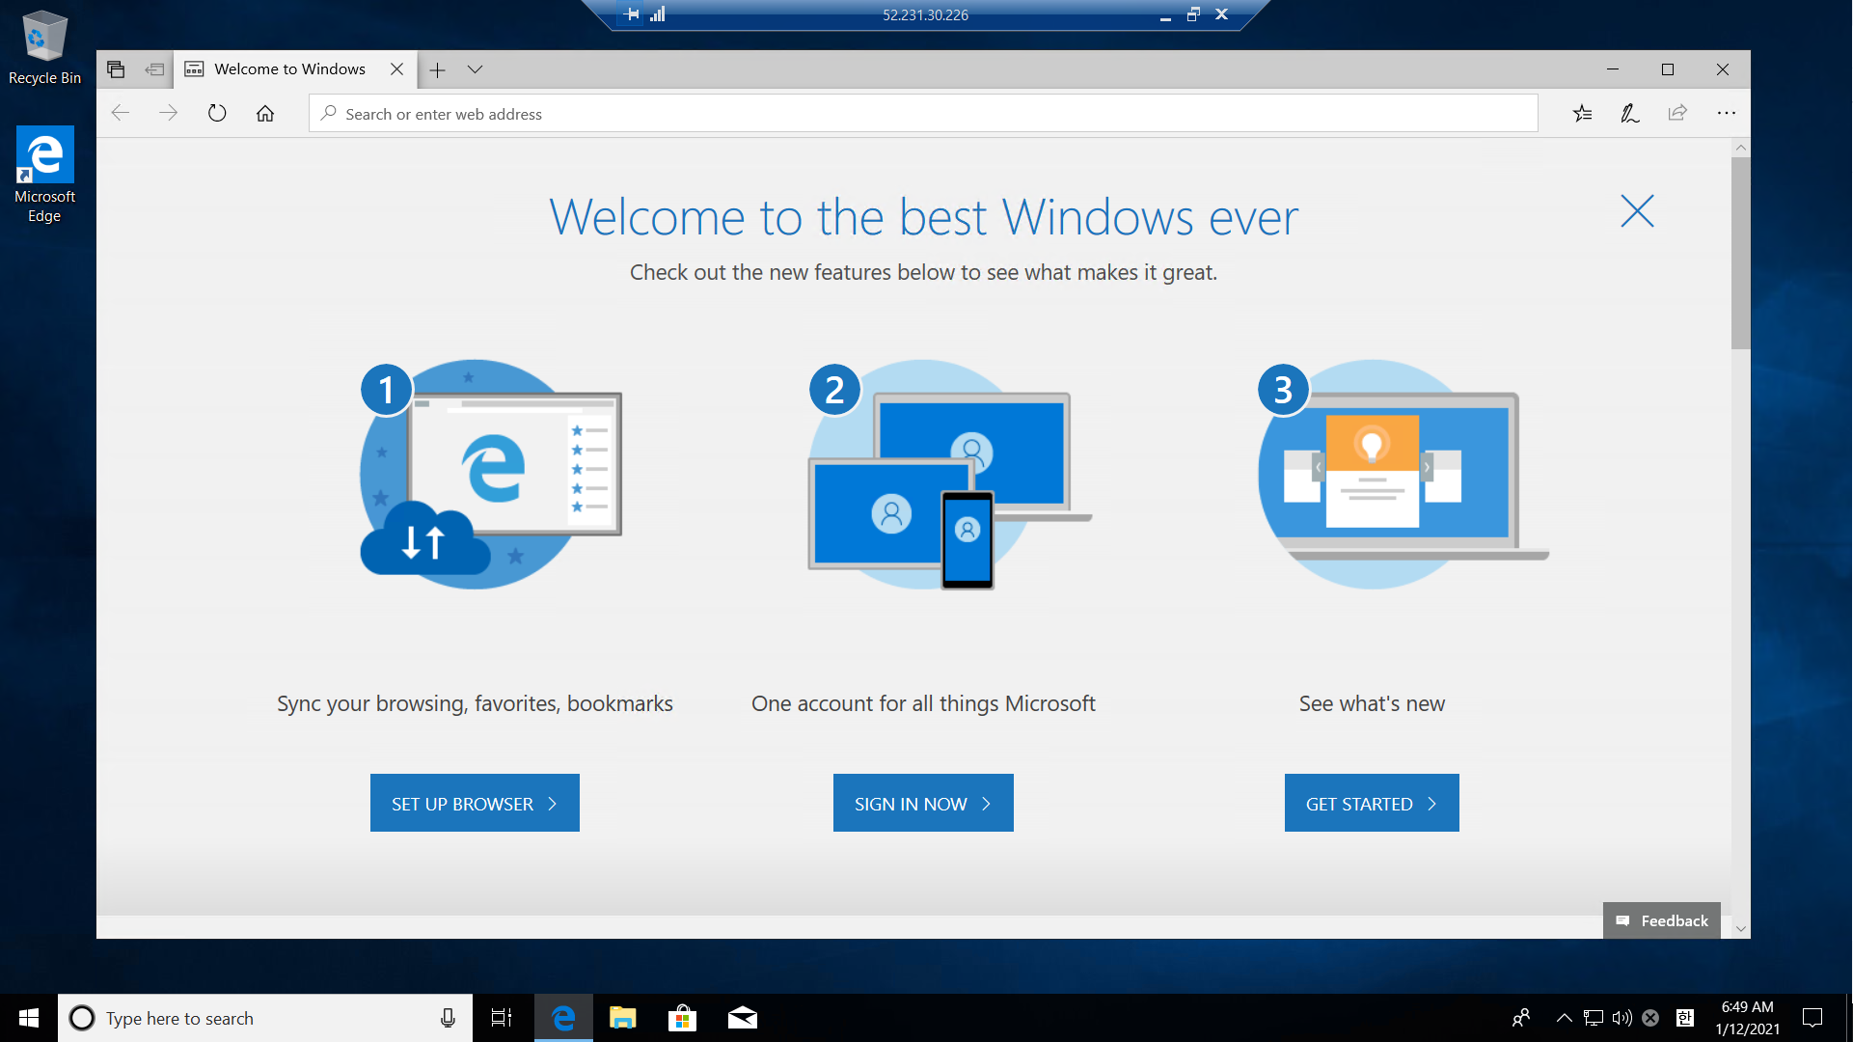Show hidden system tray icons chevron
The height and width of the screenshot is (1042, 1853).
(x=1564, y=1018)
